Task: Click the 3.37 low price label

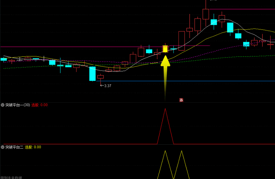Action: [108, 86]
